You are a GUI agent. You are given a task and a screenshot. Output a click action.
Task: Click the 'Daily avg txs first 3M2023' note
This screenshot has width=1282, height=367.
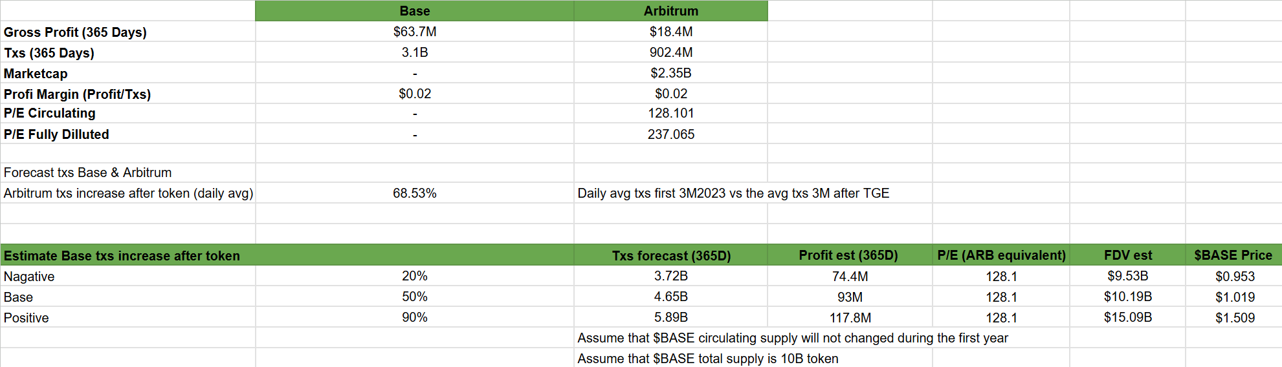[733, 193]
